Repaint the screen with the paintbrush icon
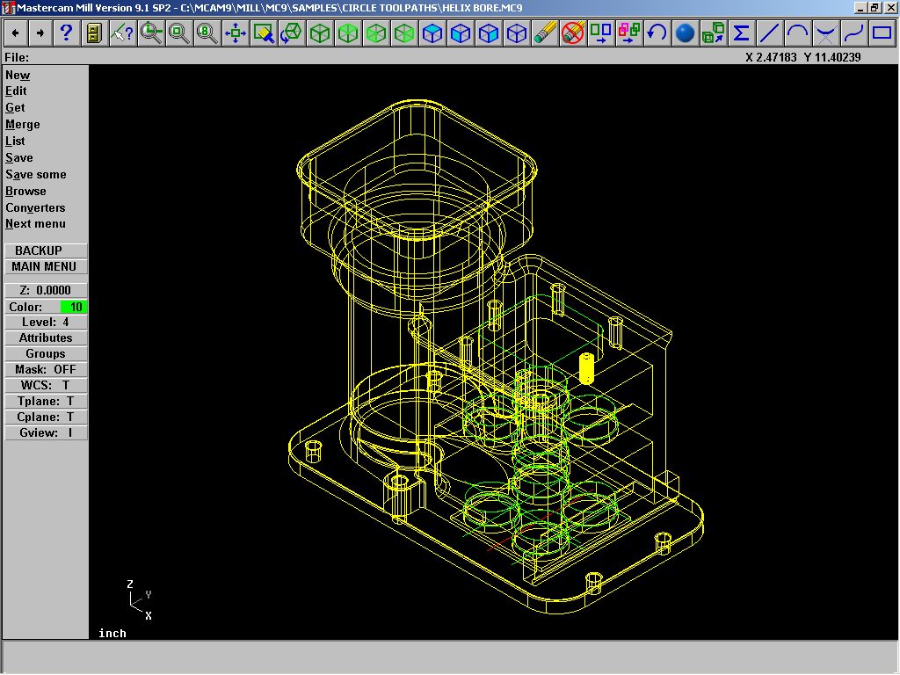The height and width of the screenshot is (675, 900). [x=264, y=33]
